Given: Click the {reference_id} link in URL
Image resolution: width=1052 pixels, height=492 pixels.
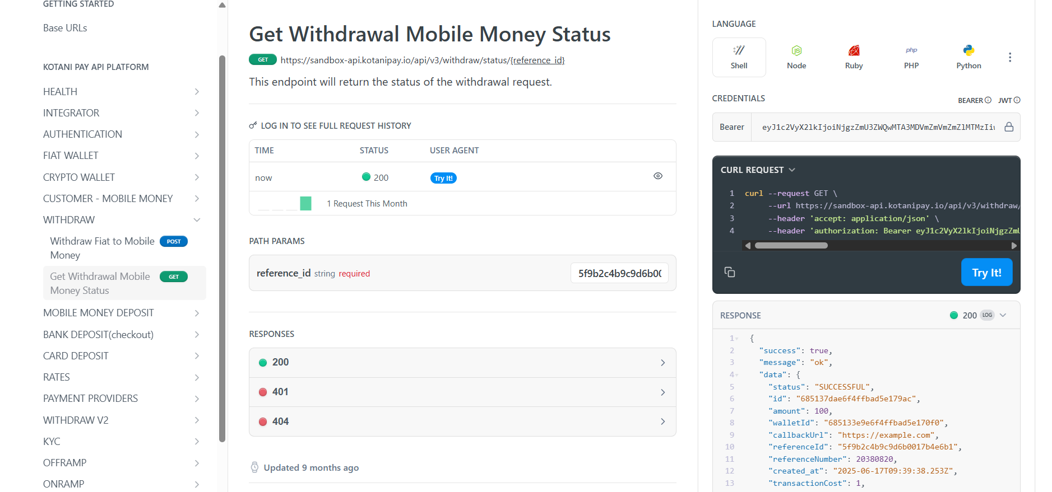Looking at the screenshot, I should click(537, 60).
